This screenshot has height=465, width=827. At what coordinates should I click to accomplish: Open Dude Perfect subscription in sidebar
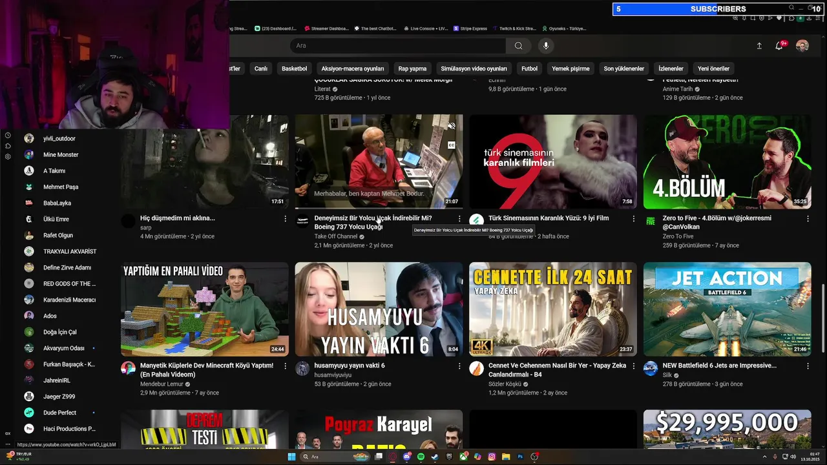coord(58,413)
